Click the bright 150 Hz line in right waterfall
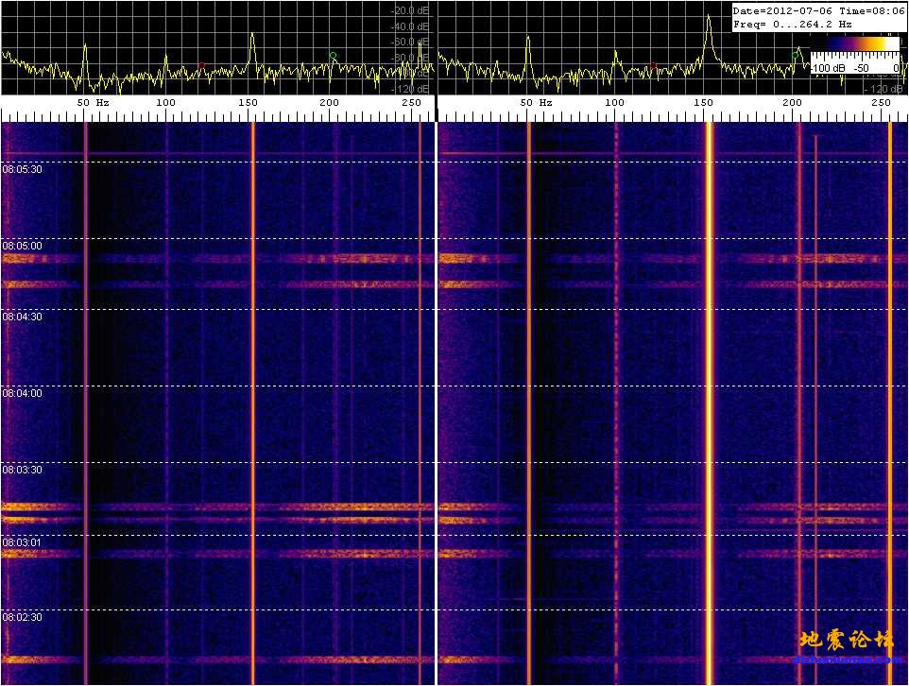The image size is (909, 686). click(709, 403)
